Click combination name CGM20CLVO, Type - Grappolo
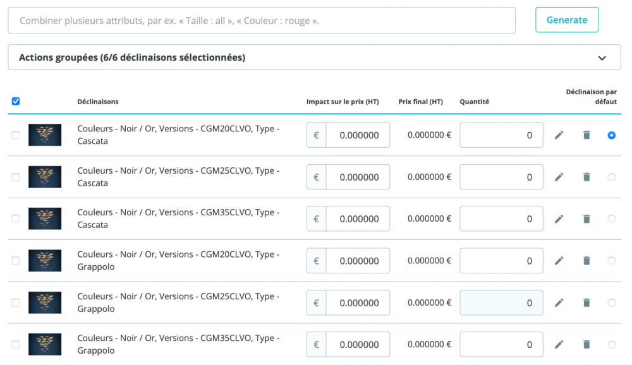This screenshot has width=632, height=365. click(x=178, y=261)
